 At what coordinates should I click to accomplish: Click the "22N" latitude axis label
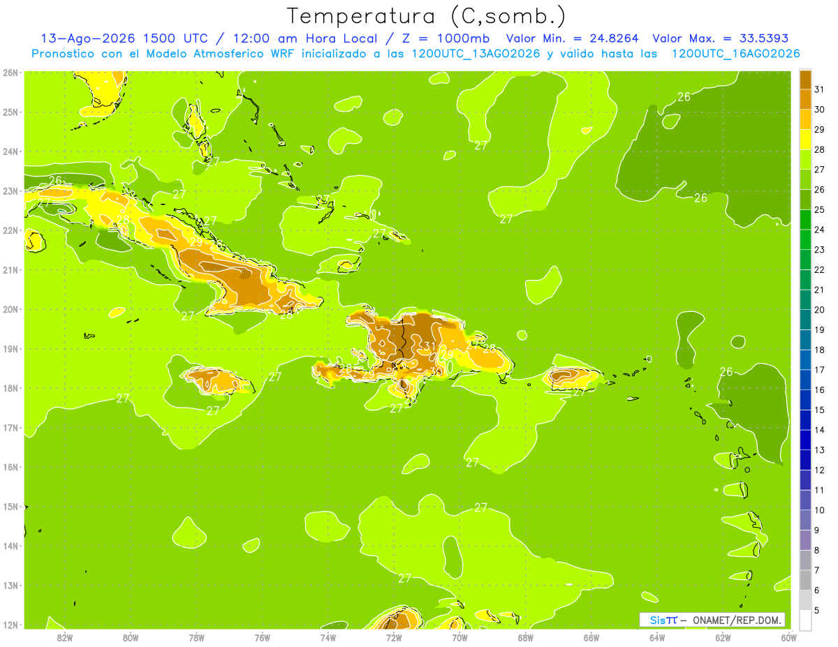[10, 230]
